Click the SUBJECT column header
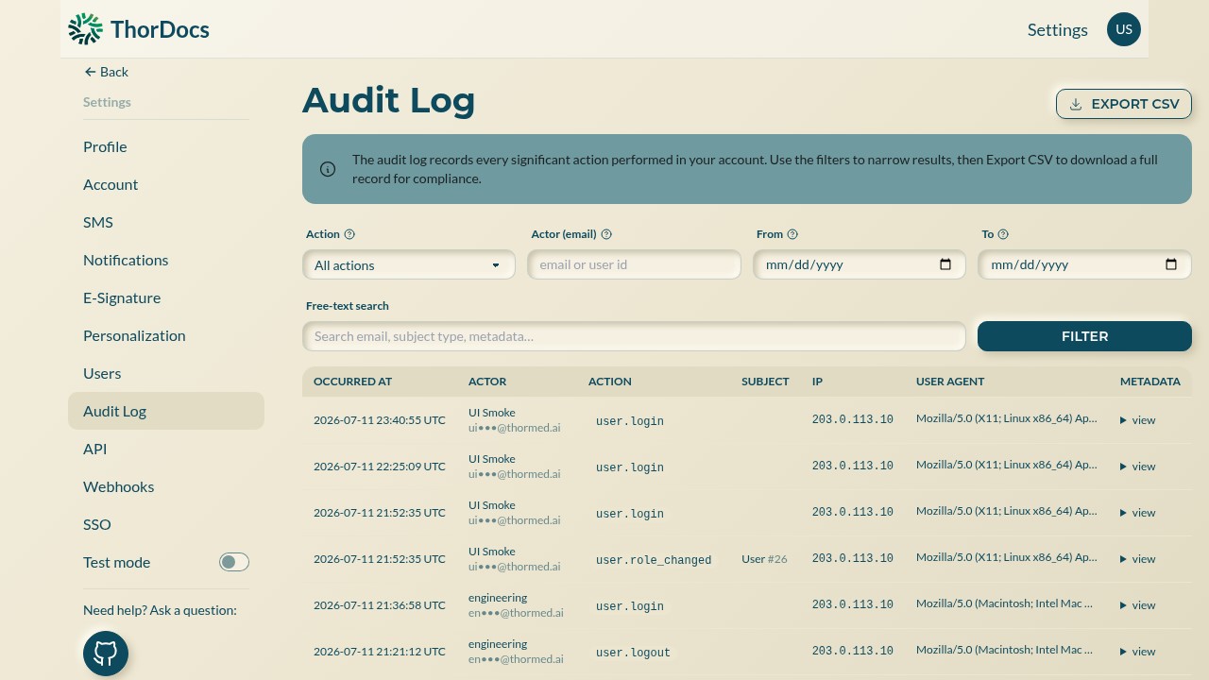Viewport: 1209px width, 680px height. (765, 382)
